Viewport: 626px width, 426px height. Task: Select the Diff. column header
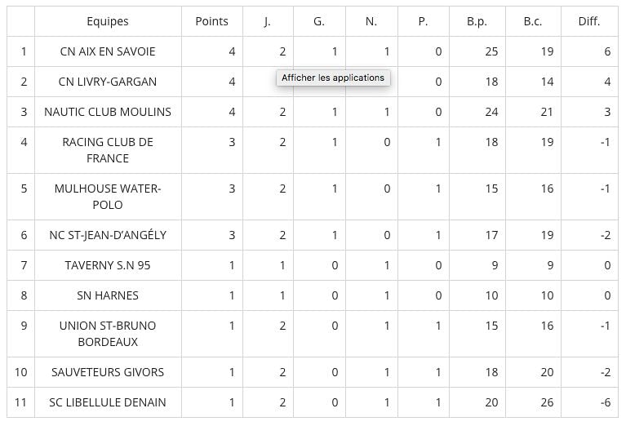[589, 21]
